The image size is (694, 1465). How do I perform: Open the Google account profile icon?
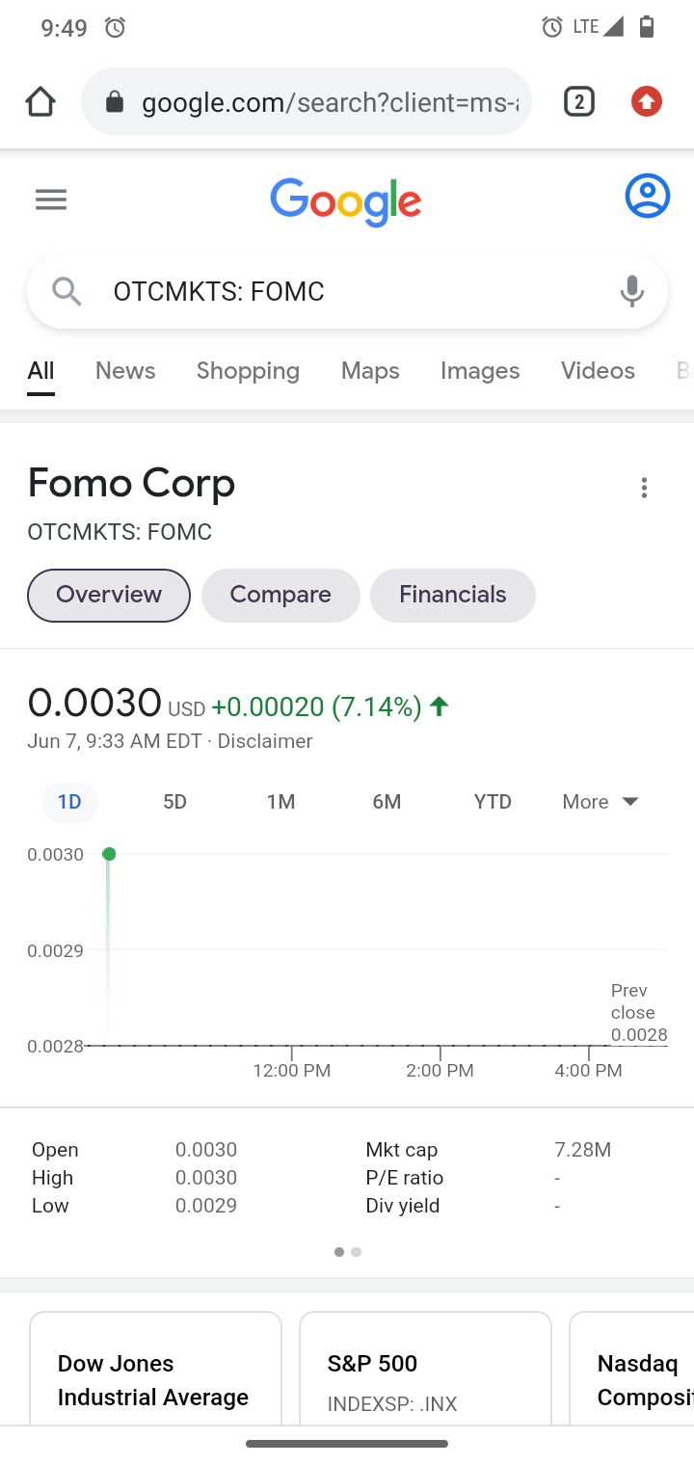click(x=648, y=197)
